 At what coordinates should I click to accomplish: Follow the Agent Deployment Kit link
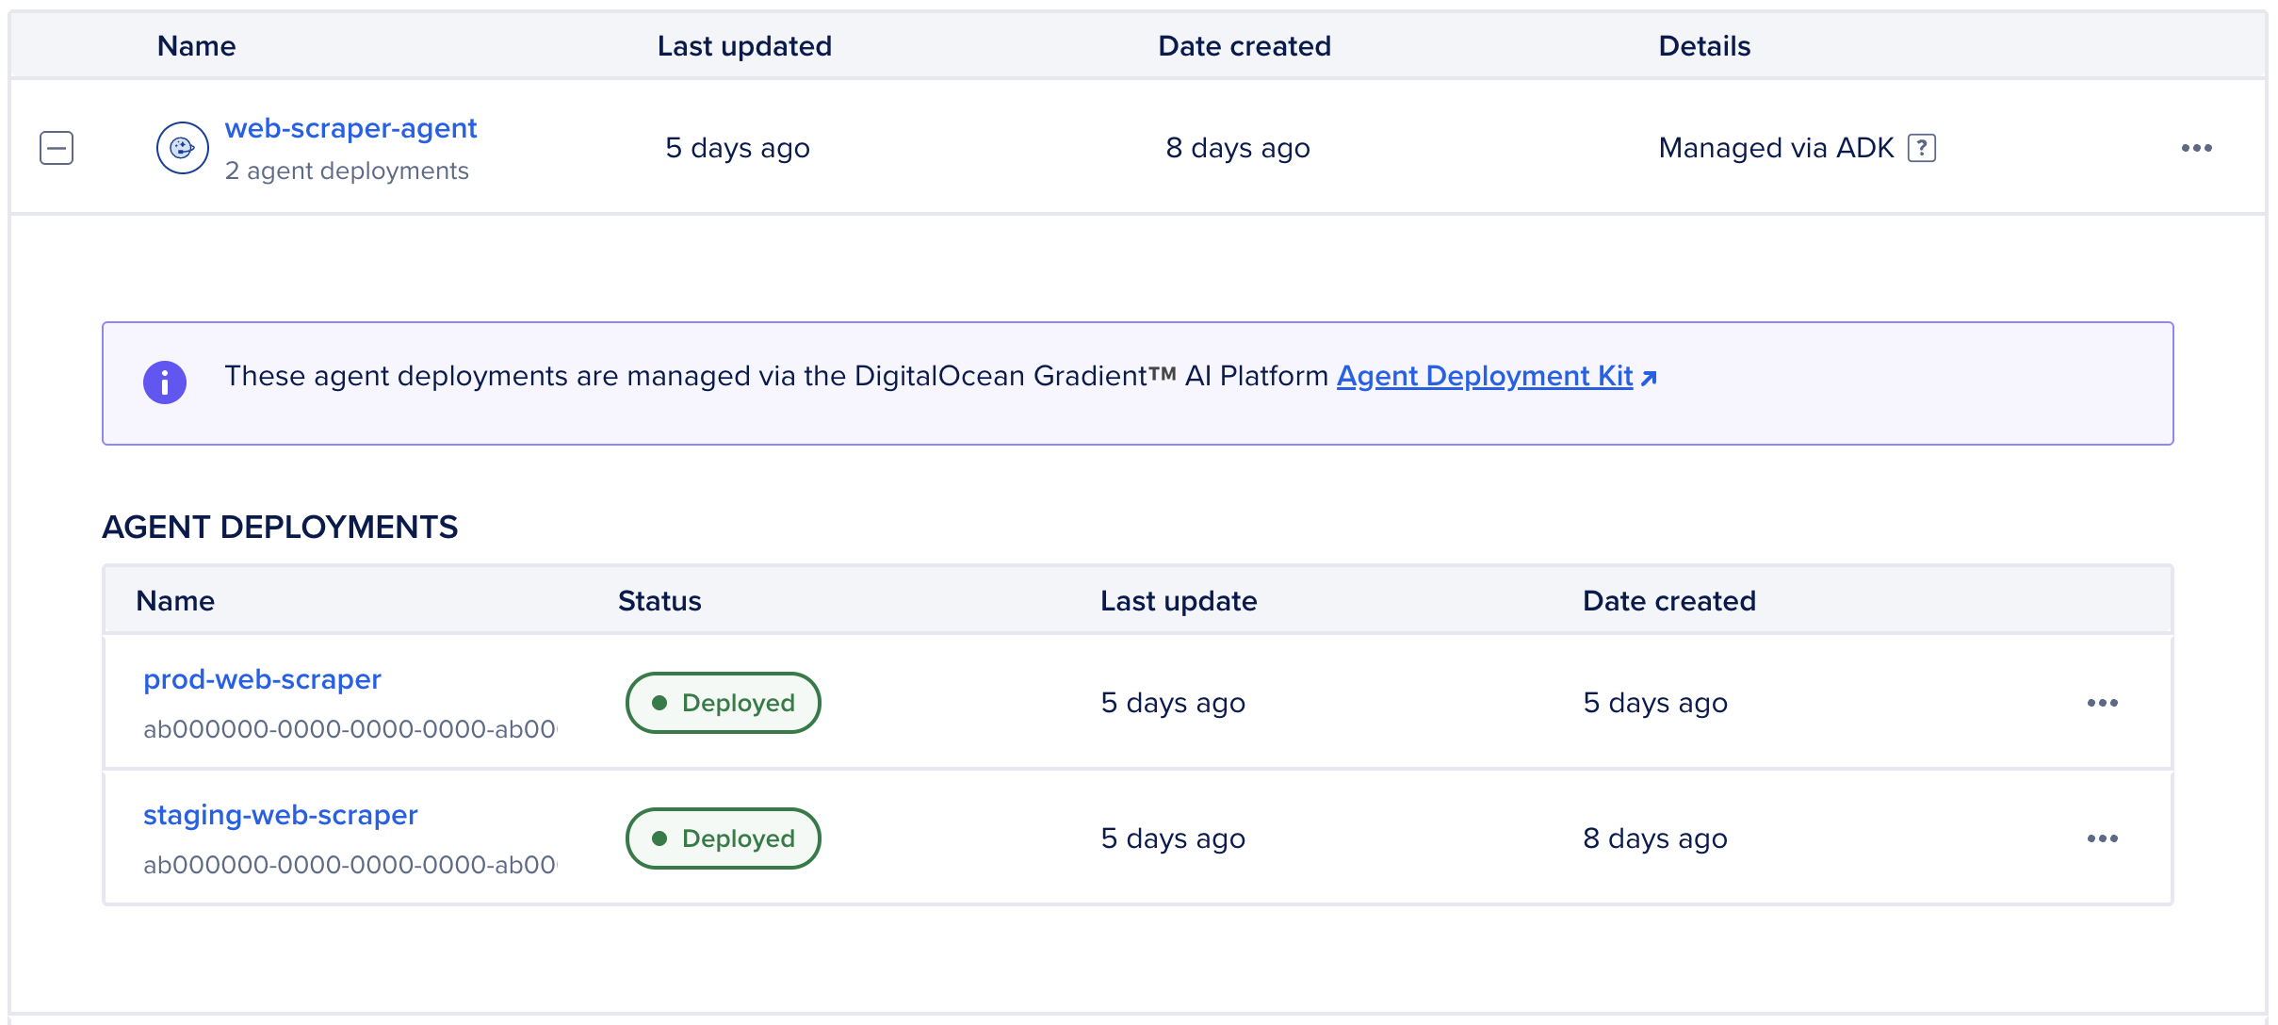point(1485,376)
